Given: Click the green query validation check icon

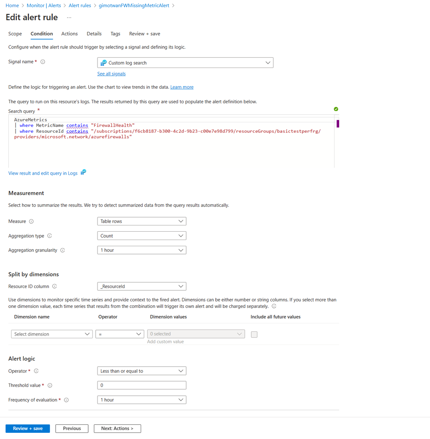Looking at the screenshot, I should click(x=336, y=109).
